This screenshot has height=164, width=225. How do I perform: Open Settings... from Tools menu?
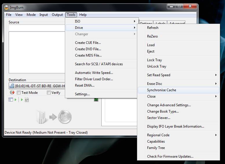click(x=102, y=94)
